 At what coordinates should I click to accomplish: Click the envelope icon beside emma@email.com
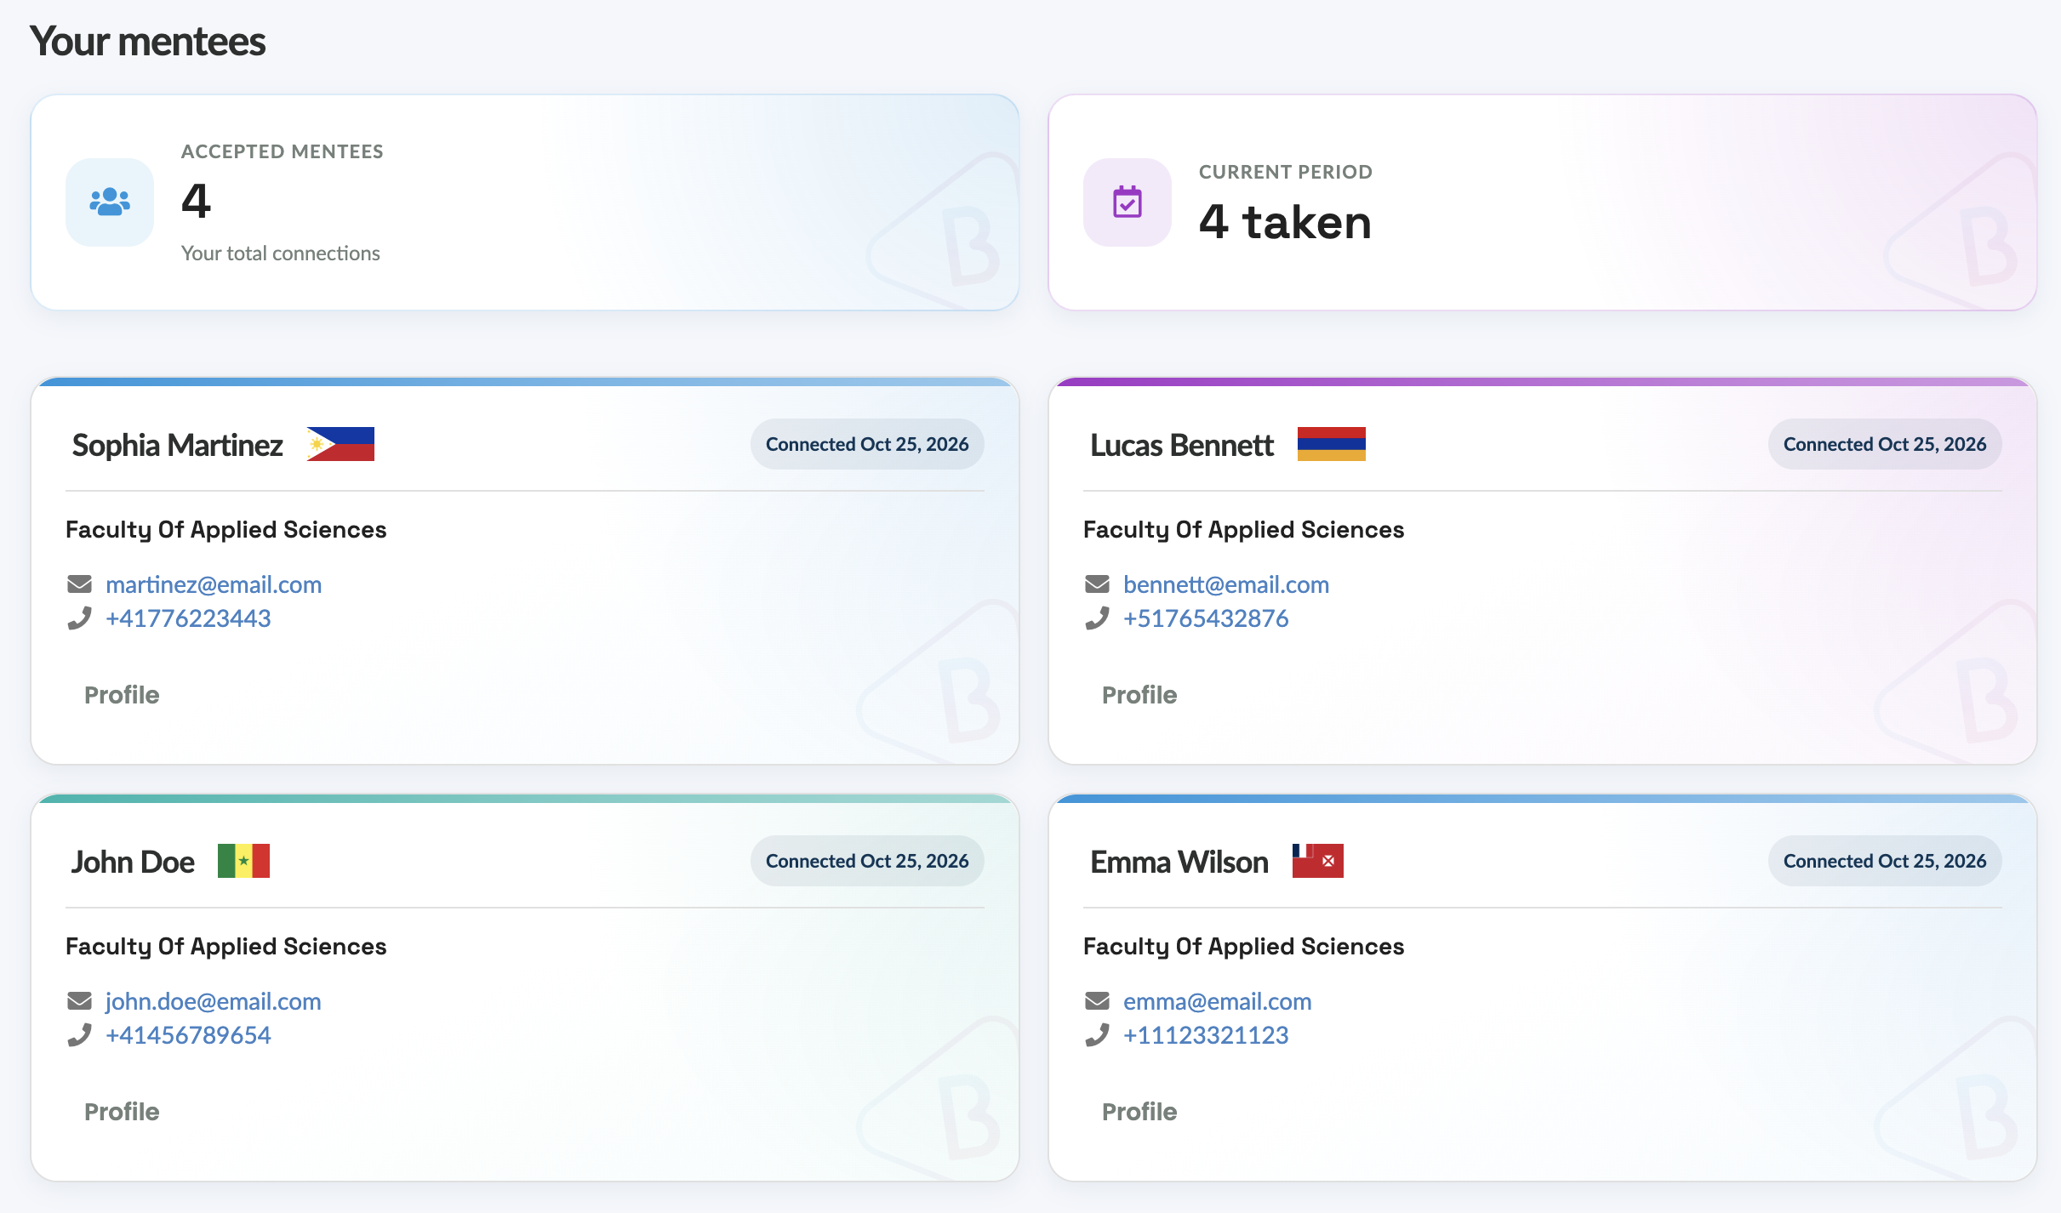coord(1097,1001)
